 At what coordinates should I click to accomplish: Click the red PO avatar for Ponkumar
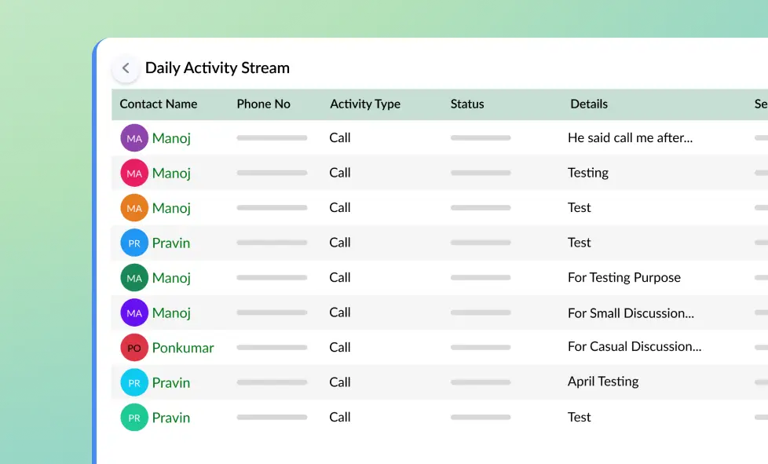pos(134,347)
